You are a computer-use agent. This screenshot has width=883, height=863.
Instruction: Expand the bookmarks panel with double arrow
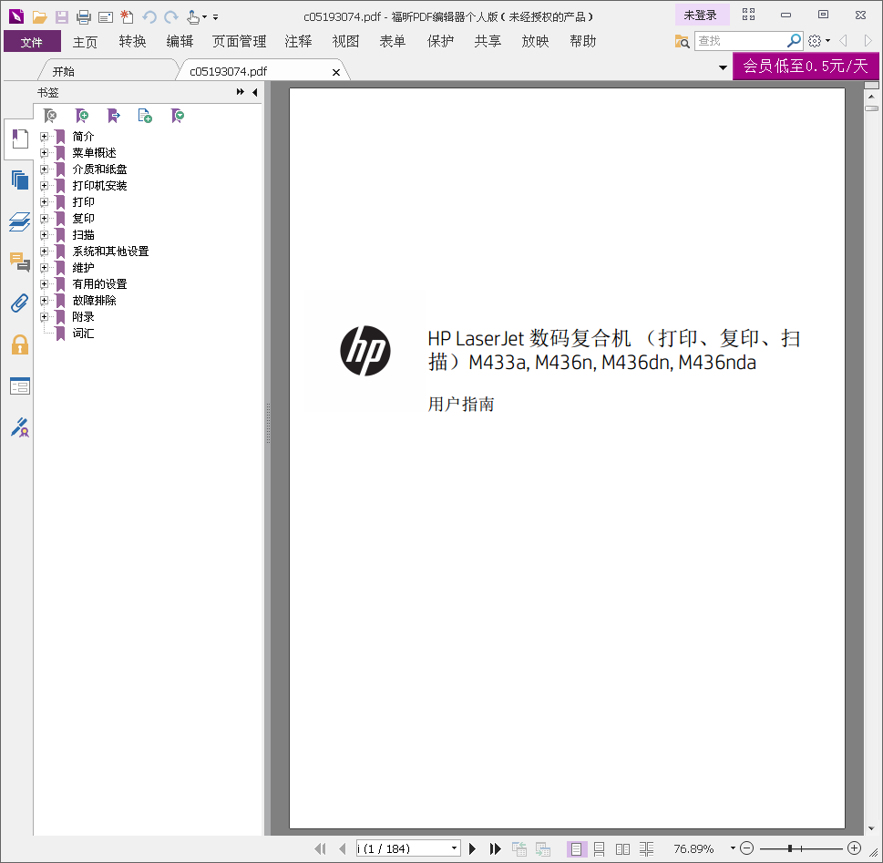(x=241, y=92)
